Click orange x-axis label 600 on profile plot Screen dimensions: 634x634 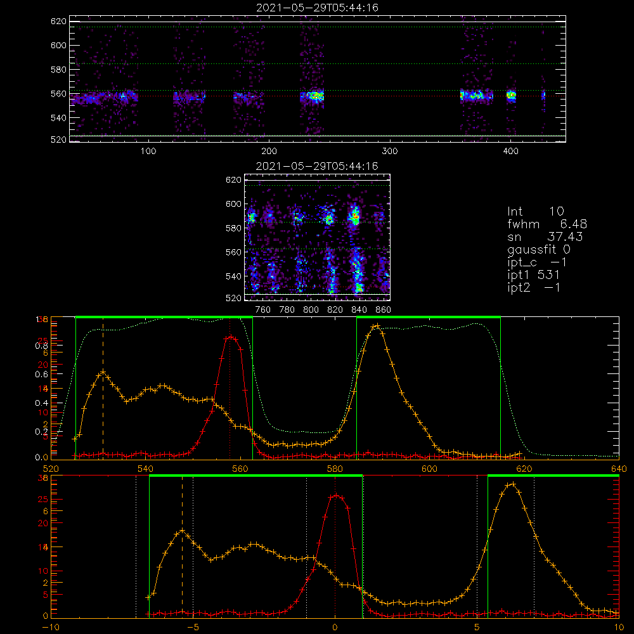tap(429, 469)
